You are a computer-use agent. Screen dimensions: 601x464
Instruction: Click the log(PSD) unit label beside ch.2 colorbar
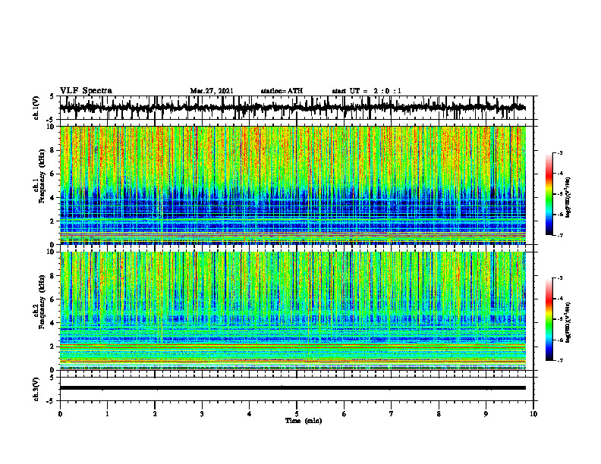tap(569, 322)
